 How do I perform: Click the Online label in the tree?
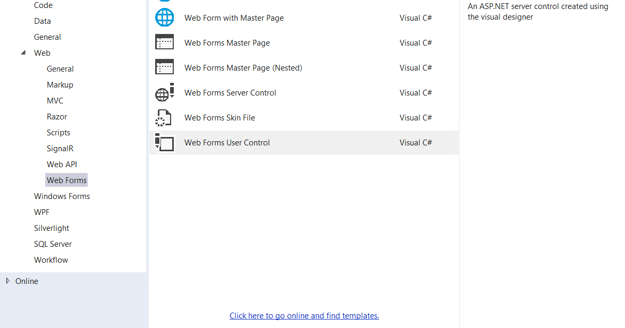click(x=27, y=281)
